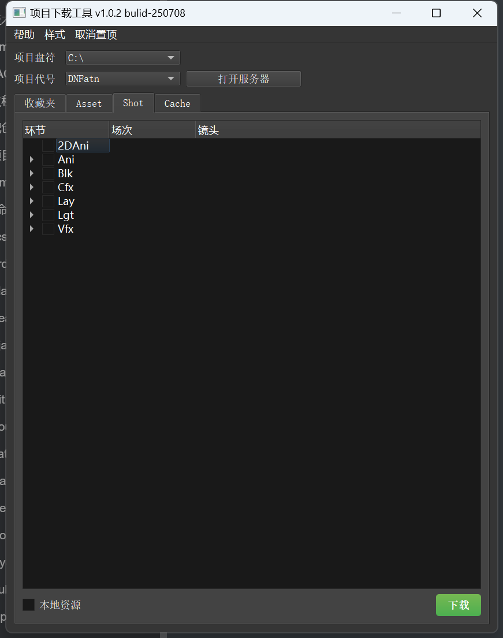
Task: Switch to the 收藏夹 tab
Action: tap(40, 103)
